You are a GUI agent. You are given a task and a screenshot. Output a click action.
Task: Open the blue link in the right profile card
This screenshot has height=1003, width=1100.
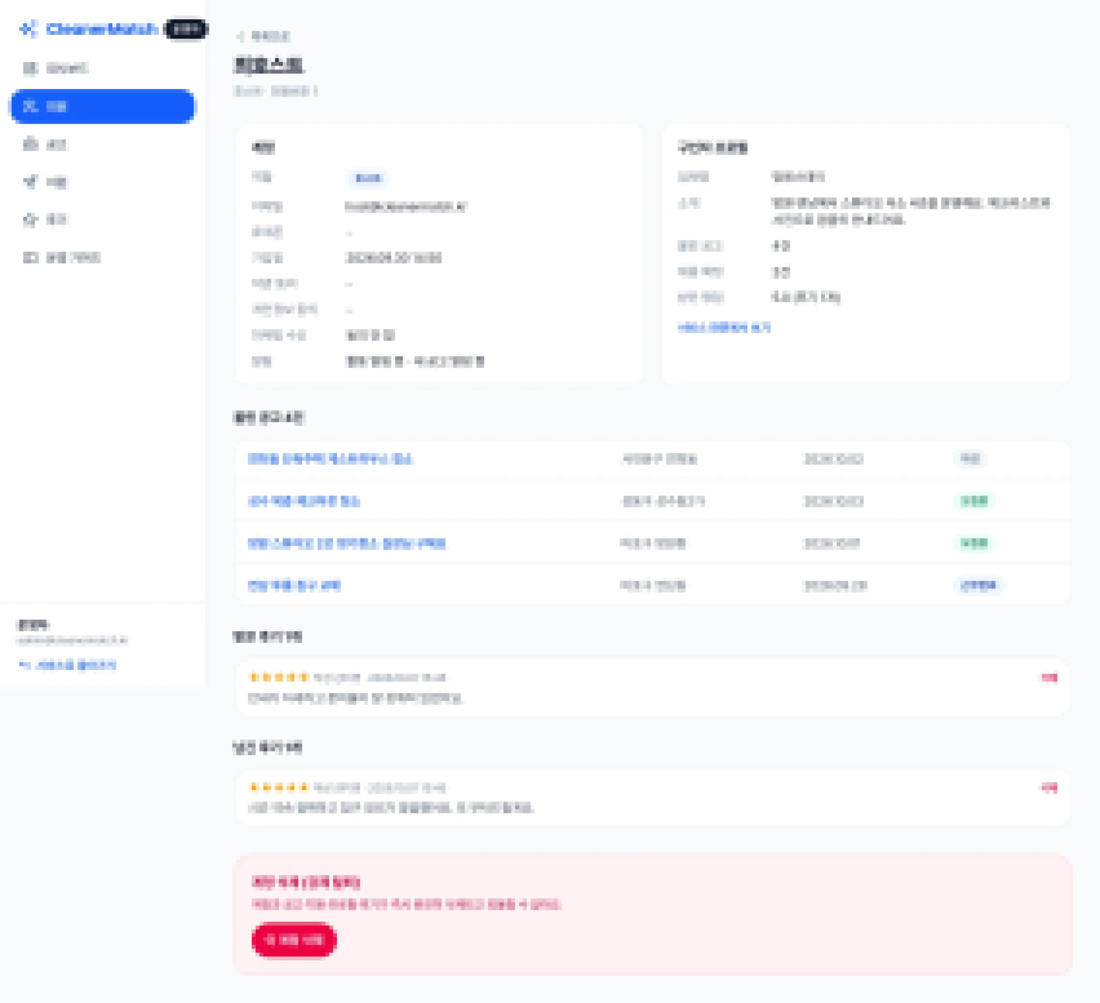click(x=724, y=327)
